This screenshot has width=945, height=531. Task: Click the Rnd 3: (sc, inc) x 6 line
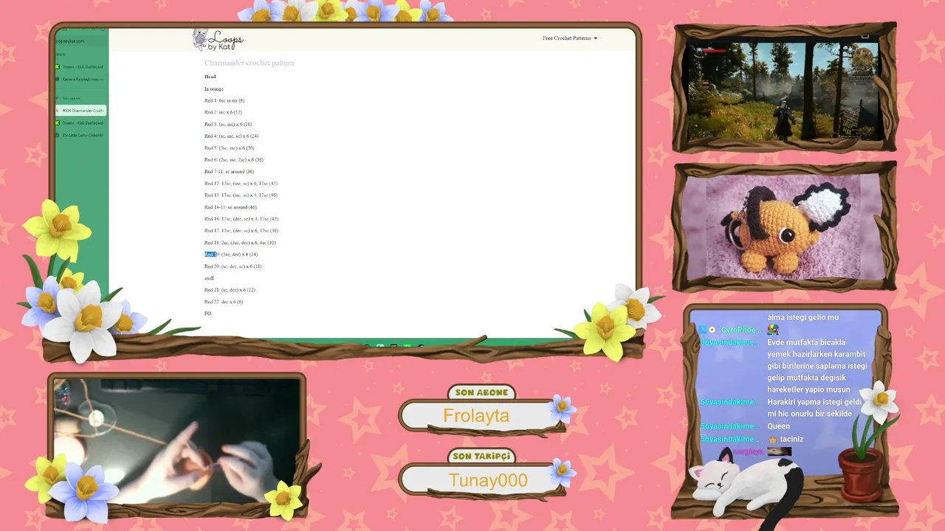pyautogui.click(x=228, y=124)
